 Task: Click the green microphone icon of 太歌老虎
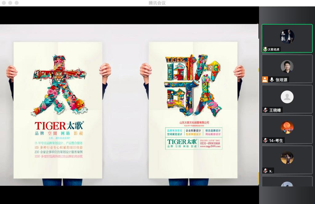click(265, 49)
